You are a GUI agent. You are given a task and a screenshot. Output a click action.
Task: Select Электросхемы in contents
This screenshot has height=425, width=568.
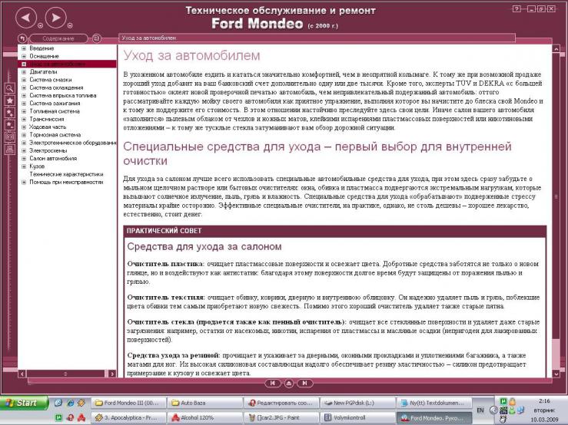point(48,150)
